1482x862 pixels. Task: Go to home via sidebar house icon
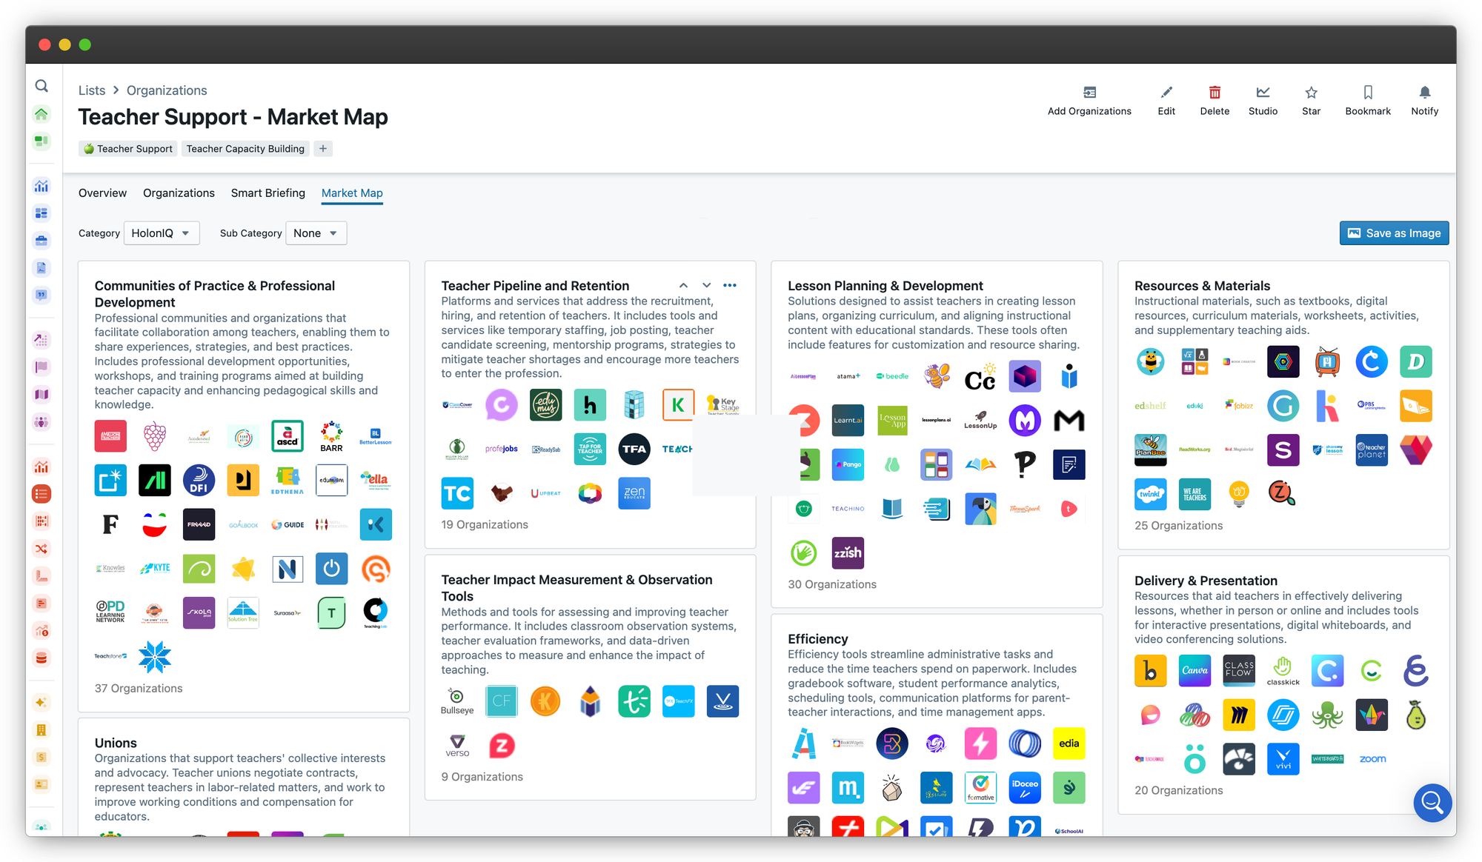tap(41, 113)
